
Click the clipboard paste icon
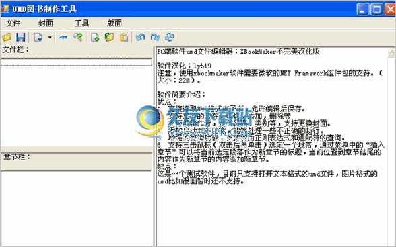(x=124, y=38)
